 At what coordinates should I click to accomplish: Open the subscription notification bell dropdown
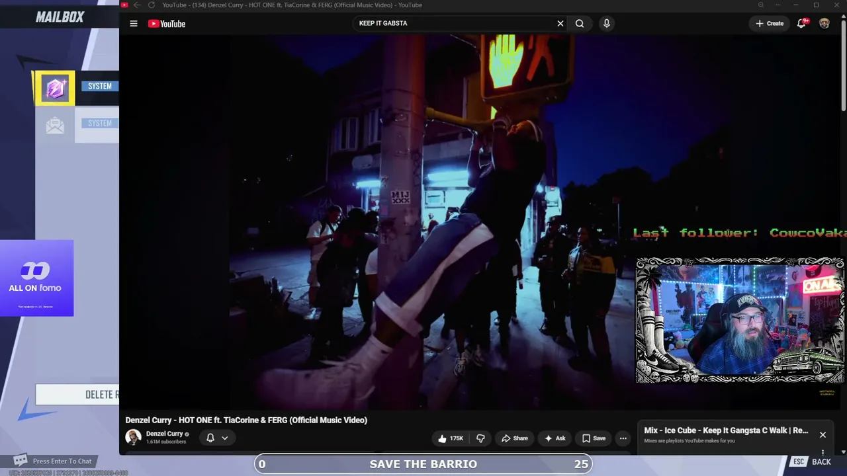[x=217, y=438]
